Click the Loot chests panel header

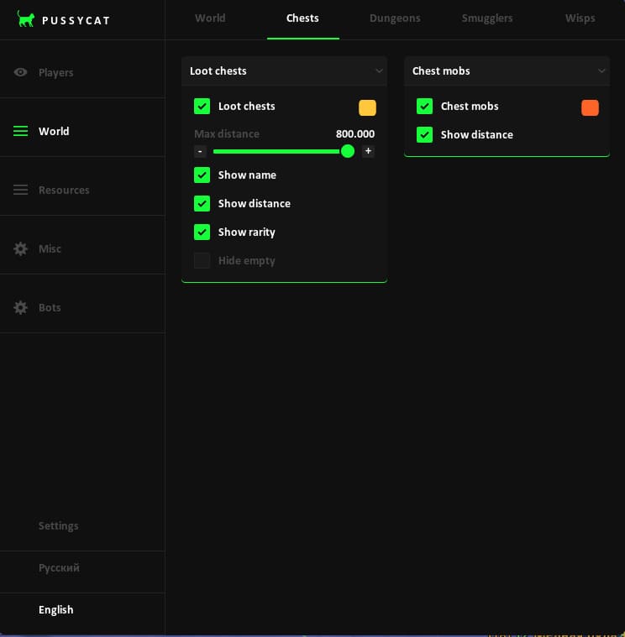(x=284, y=71)
